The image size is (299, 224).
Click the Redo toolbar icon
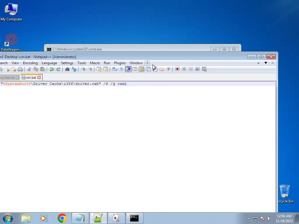58,69
